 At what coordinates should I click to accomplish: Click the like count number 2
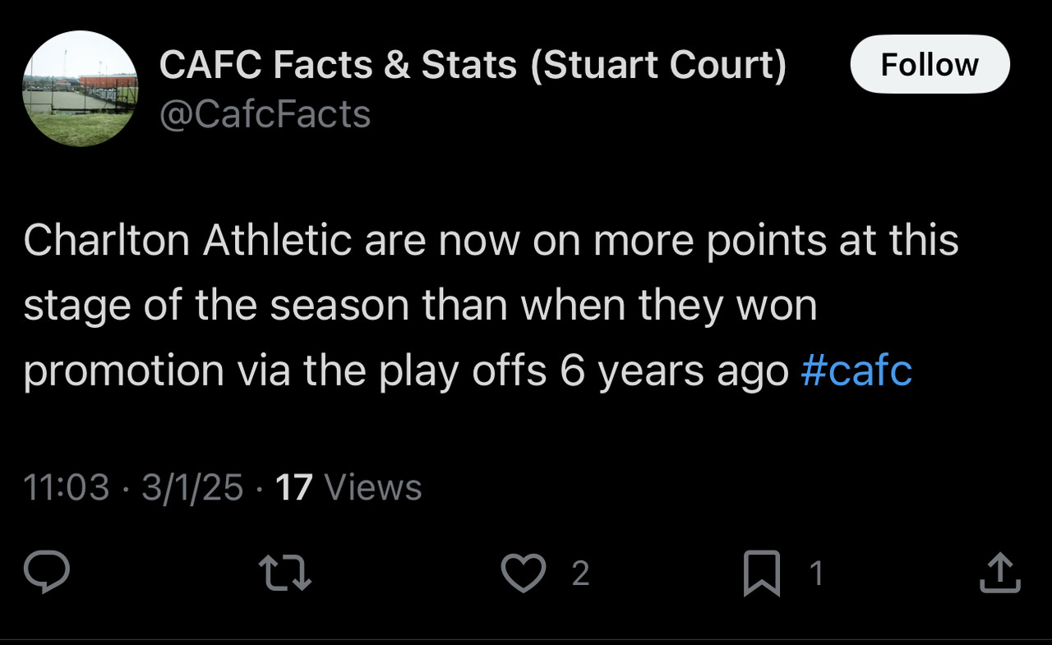click(x=580, y=574)
